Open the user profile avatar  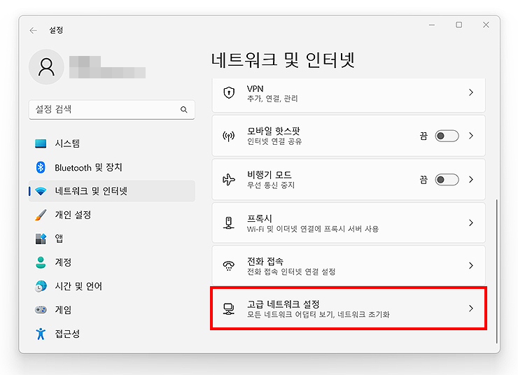[x=46, y=66]
